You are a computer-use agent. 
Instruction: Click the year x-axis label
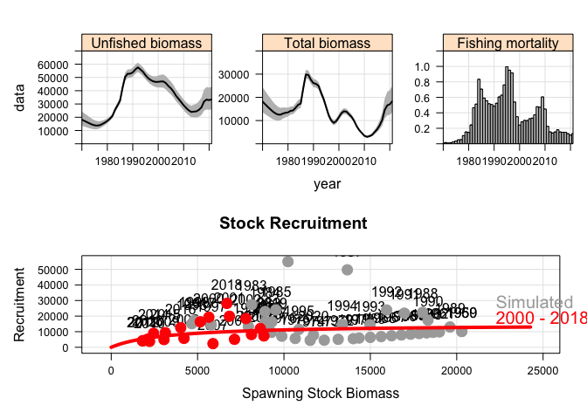(x=327, y=184)
